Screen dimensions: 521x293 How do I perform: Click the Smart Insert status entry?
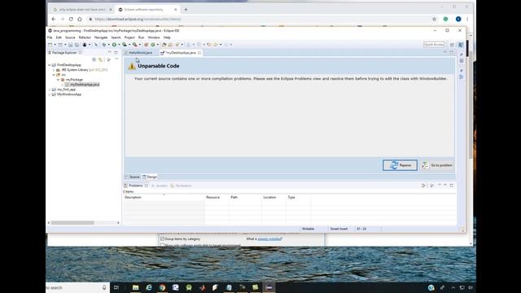pos(339,229)
